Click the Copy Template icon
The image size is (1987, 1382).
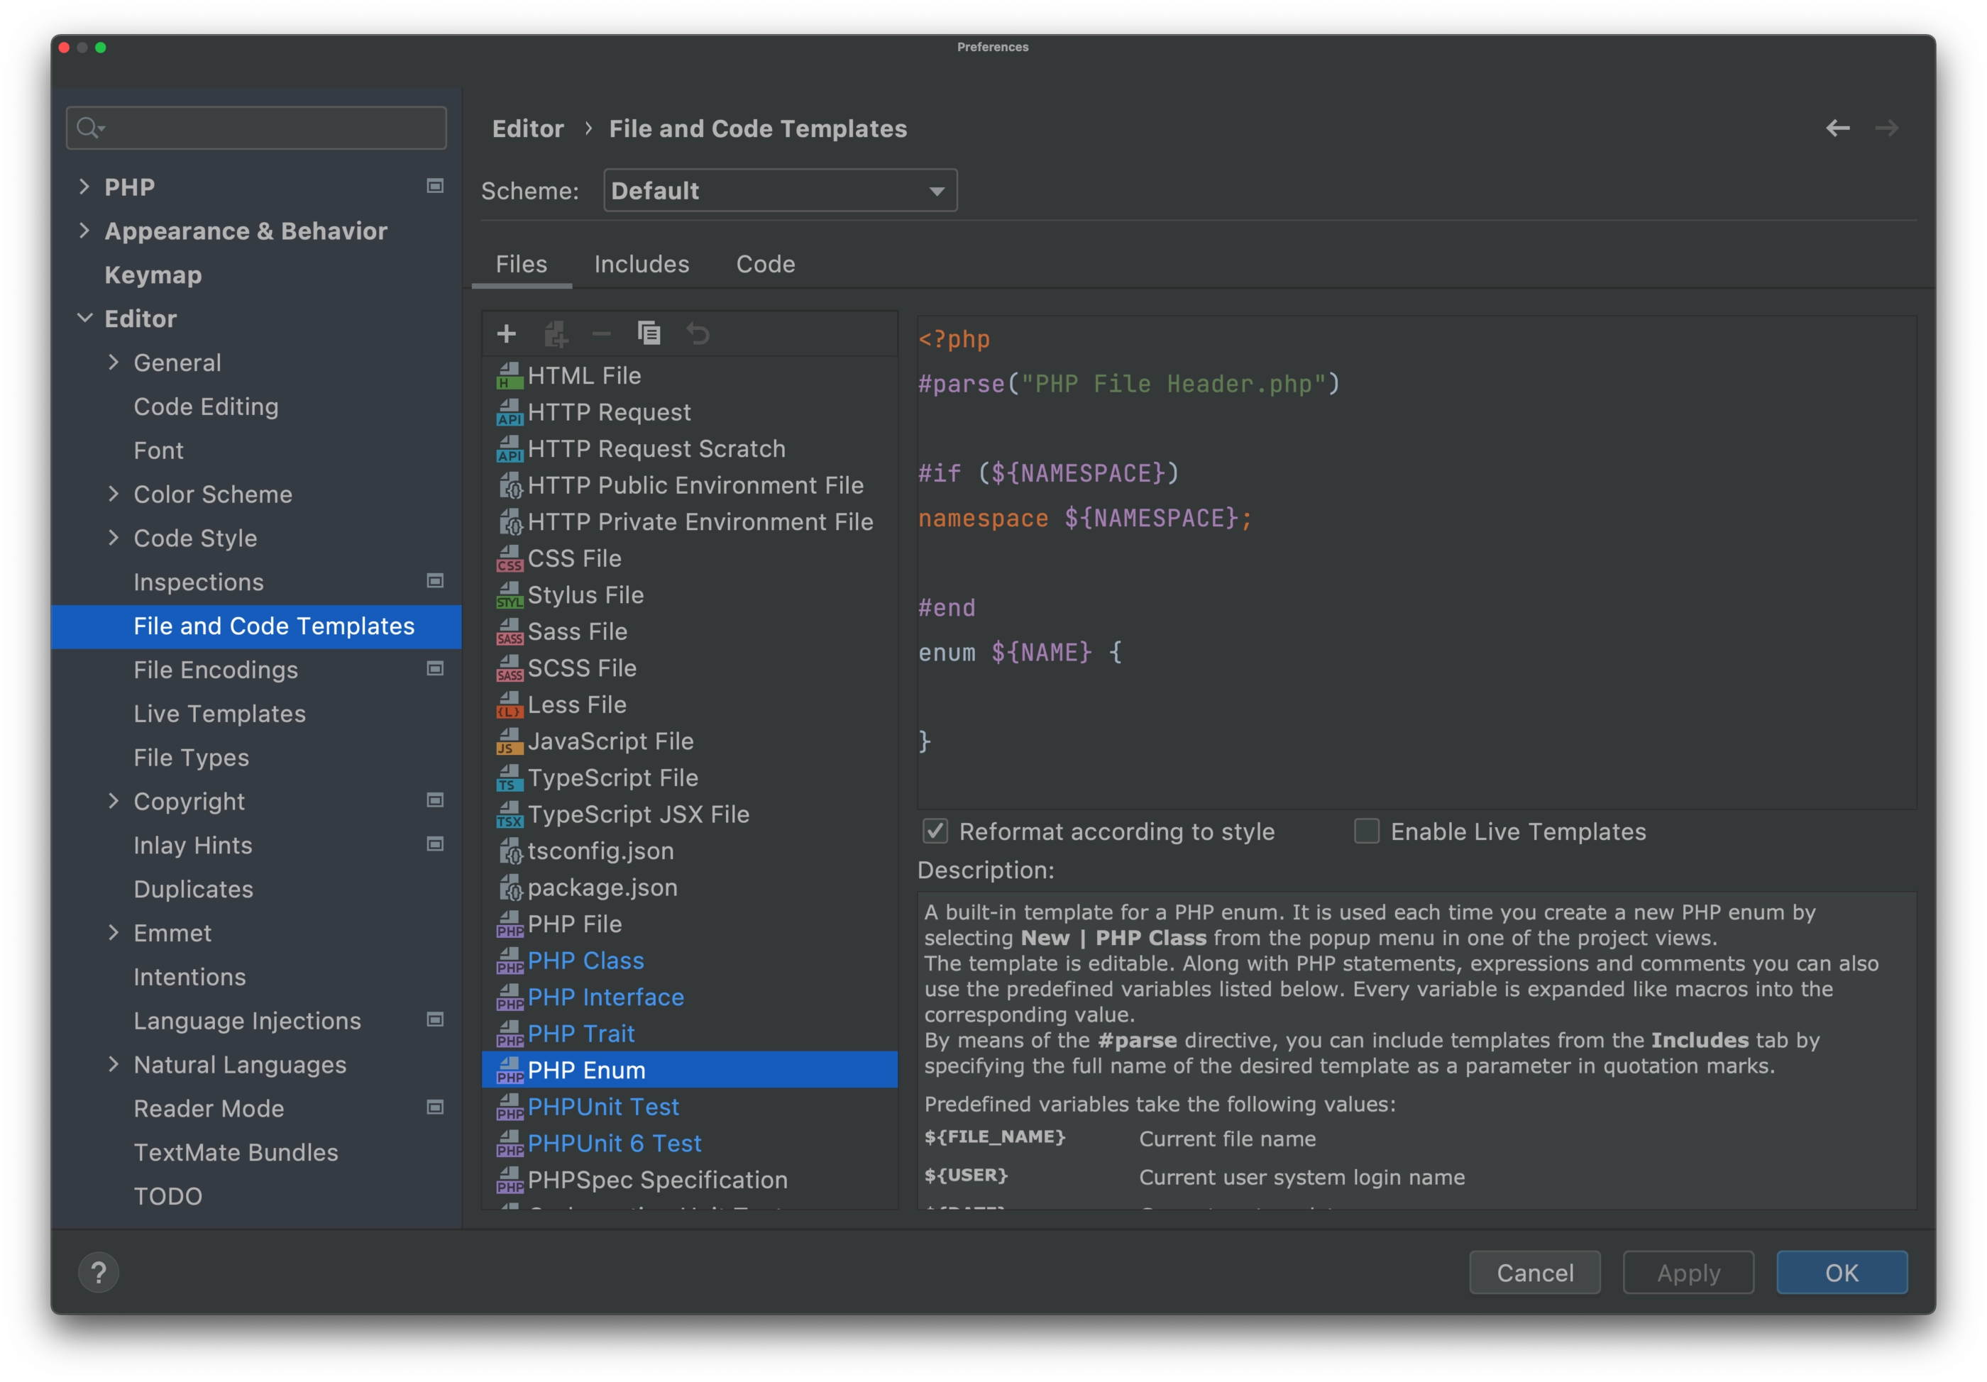pos(649,333)
